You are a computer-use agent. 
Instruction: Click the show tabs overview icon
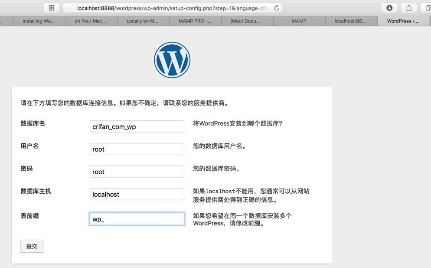coord(427,8)
